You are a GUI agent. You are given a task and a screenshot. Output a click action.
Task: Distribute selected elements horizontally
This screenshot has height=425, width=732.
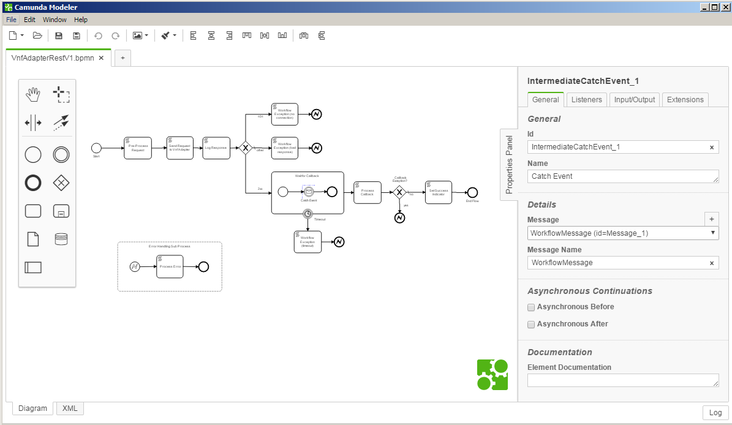coord(304,36)
